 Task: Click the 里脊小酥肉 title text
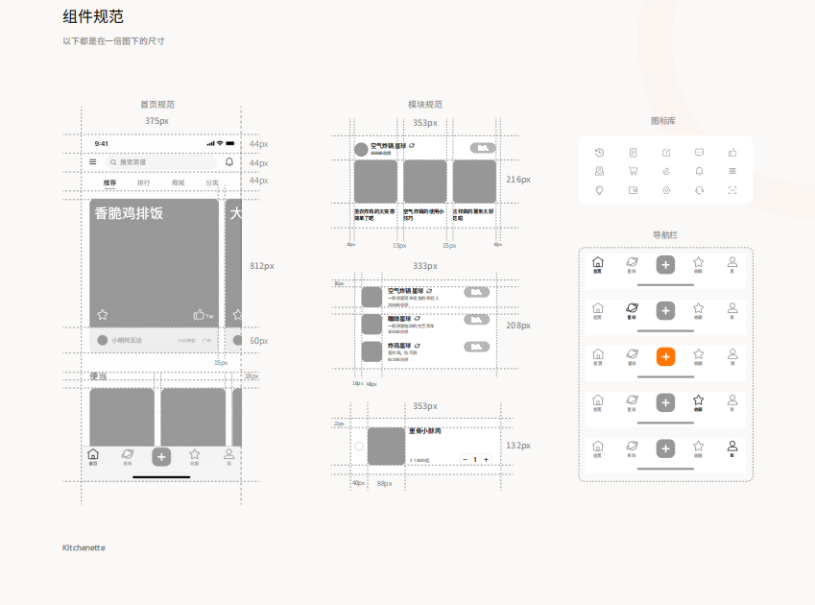425,431
